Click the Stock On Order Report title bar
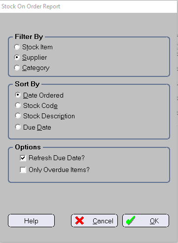 pos(89,6)
